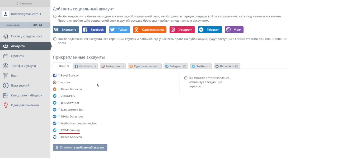337x158 pixels.
Task: Click the Blog tower icon
Action: click(x=5, y=76)
